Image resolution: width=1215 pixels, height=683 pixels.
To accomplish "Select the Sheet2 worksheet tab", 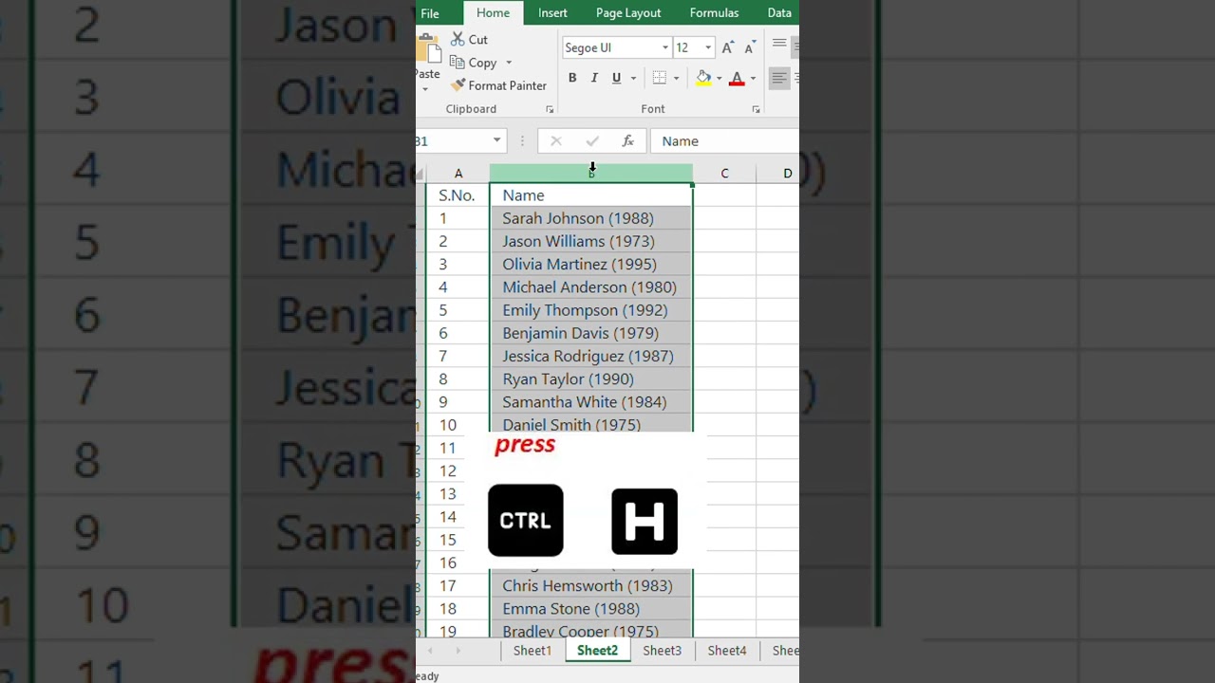I will click(x=597, y=651).
